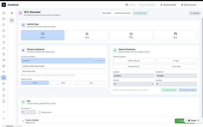This screenshot has width=203, height=127.
Task: Open the split-panel storage sidebar icon
Action: click(4, 95)
